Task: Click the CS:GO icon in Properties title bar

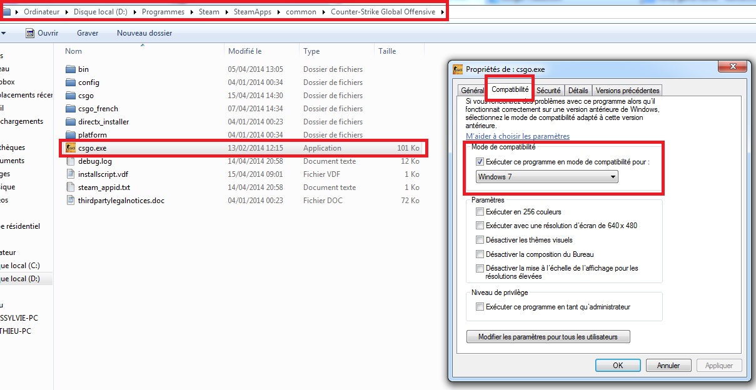Action: click(458, 69)
